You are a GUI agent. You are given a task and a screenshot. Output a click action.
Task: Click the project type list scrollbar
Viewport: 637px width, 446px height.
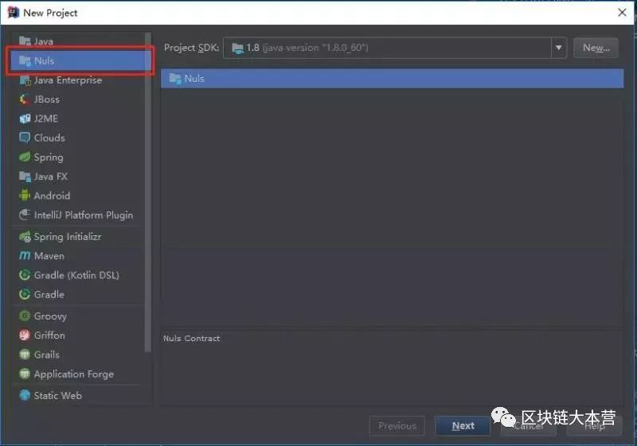pos(148,192)
